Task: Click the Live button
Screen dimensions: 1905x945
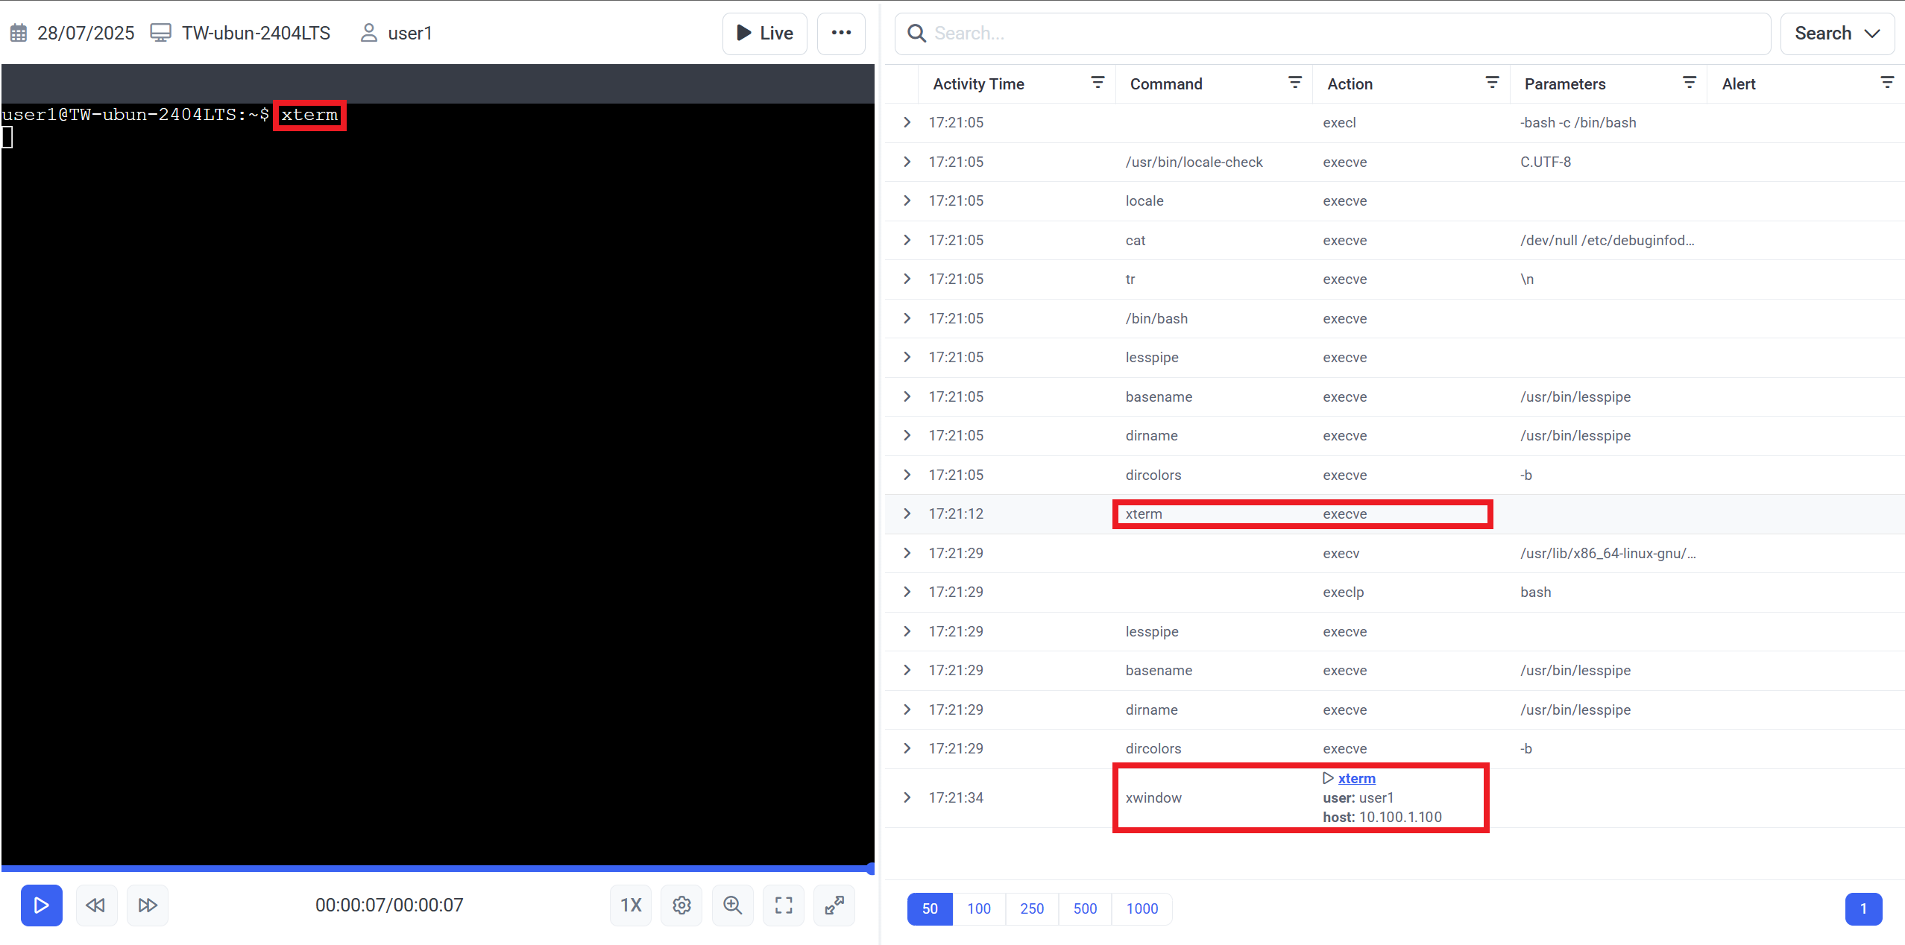Action: (764, 34)
